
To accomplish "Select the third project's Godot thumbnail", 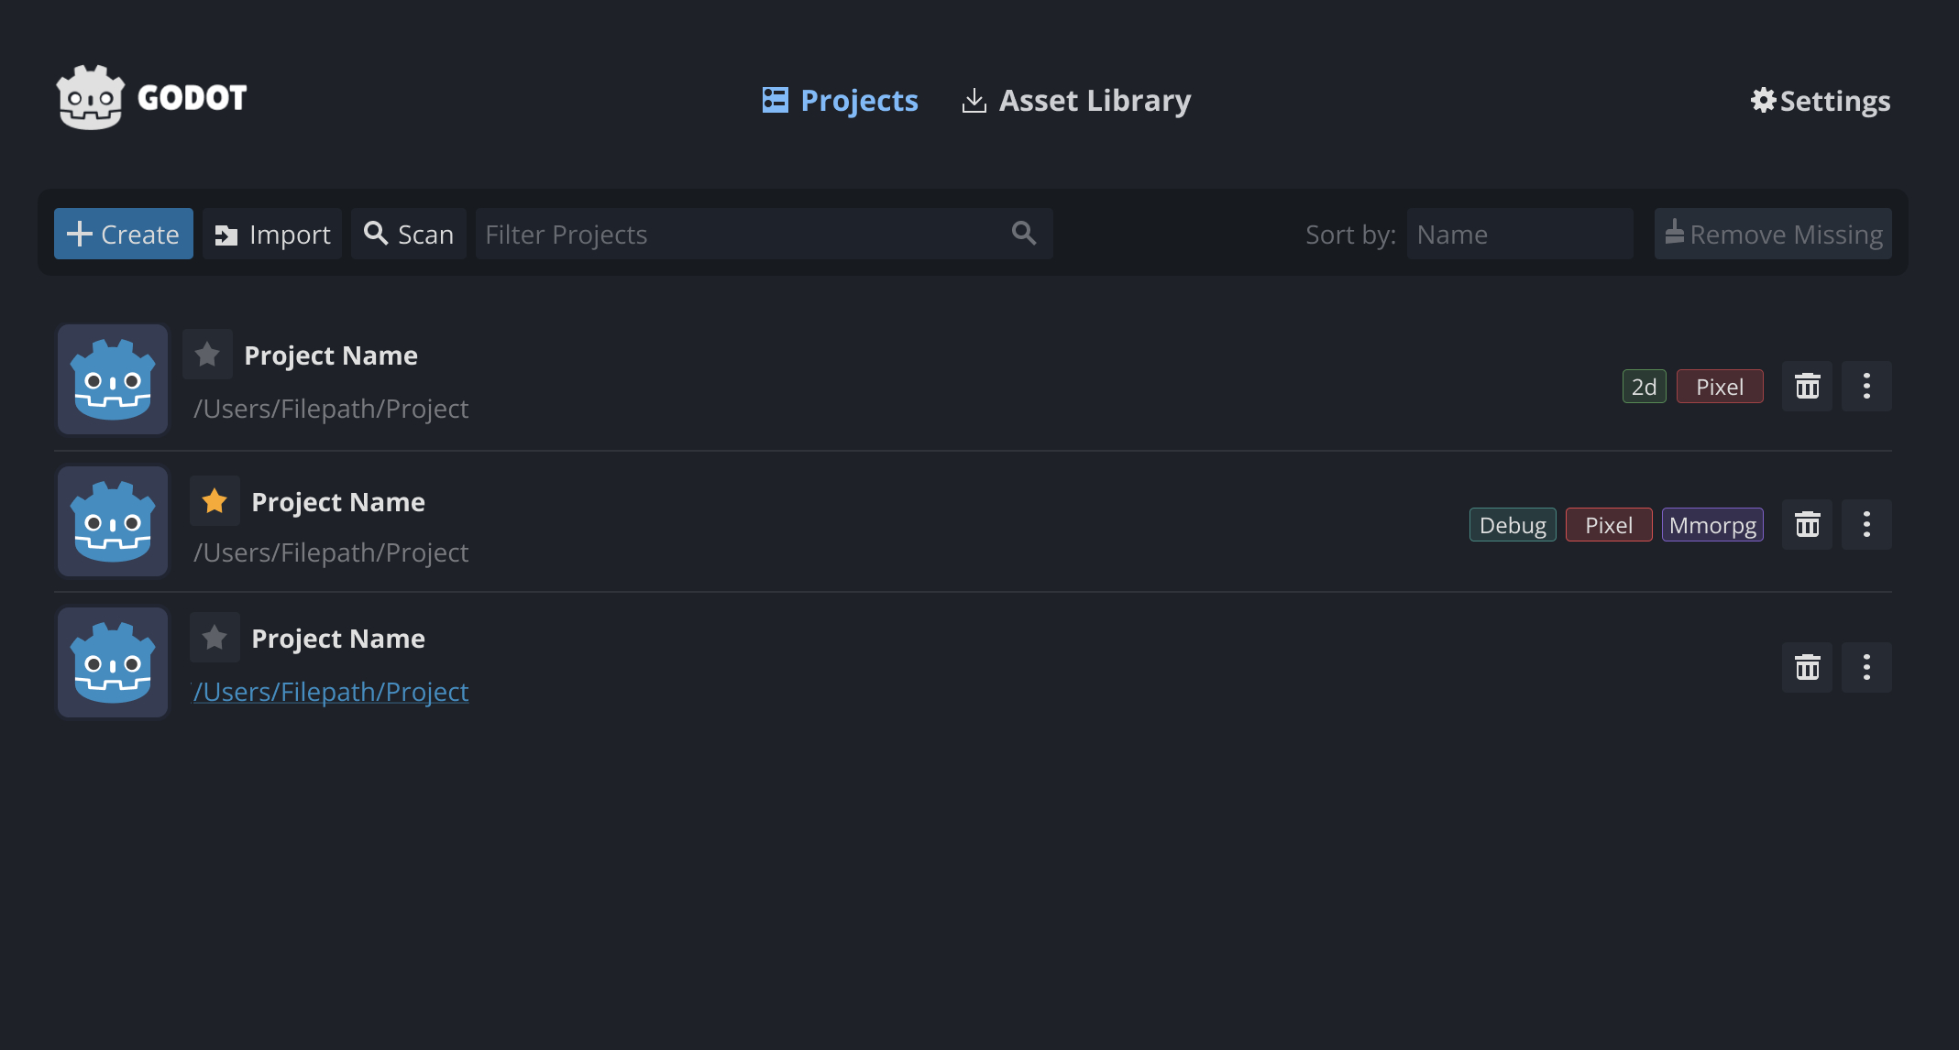I will tap(113, 662).
